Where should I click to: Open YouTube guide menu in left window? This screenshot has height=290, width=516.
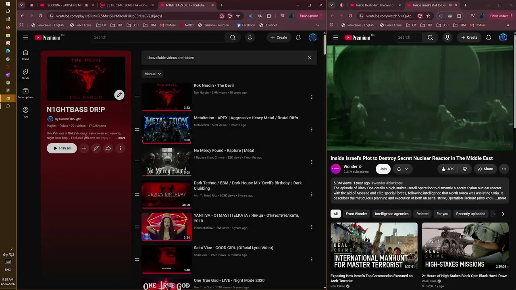(25, 37)
